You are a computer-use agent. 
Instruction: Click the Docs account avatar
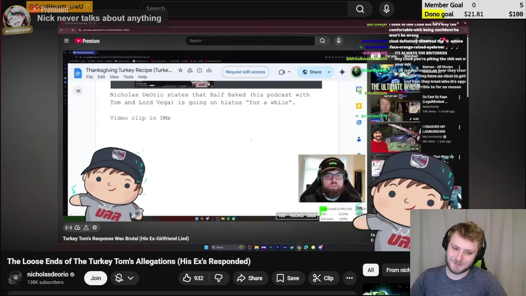[356, 72]
